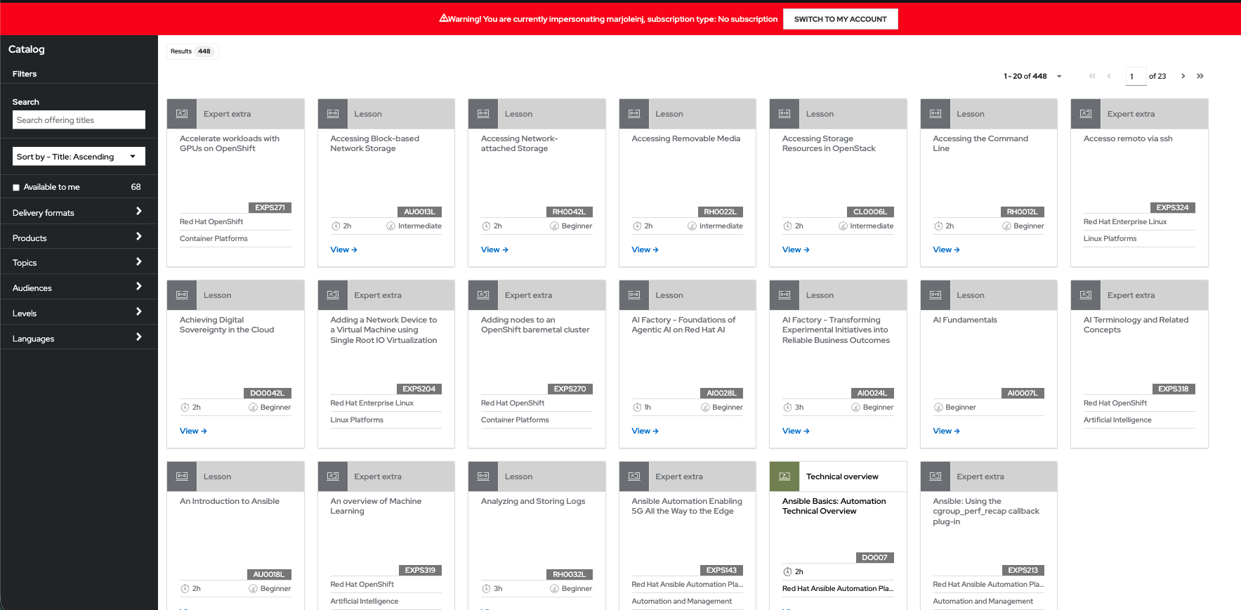Click the Expert extra icon on AI Terminology card
Viewport: 1241px width, 610px height.
click(x=1086, y=295)
